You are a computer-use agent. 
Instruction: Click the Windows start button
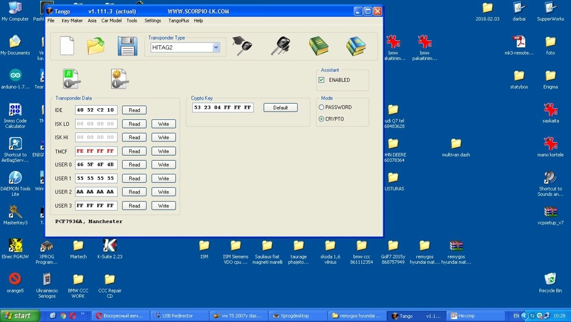(x=20, y=316)
